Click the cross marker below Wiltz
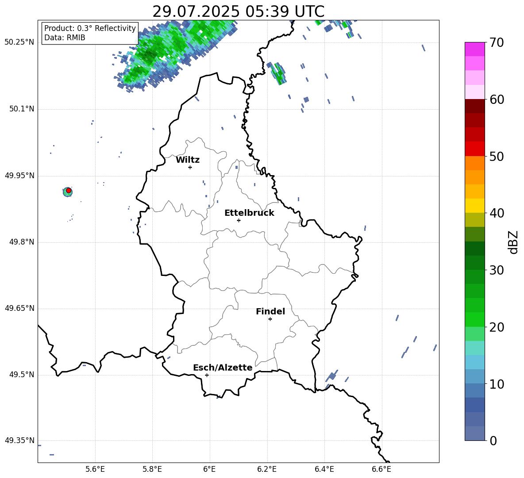Image resolution: width=524 pixels, height=478 pixels. [x=190, y=167]
